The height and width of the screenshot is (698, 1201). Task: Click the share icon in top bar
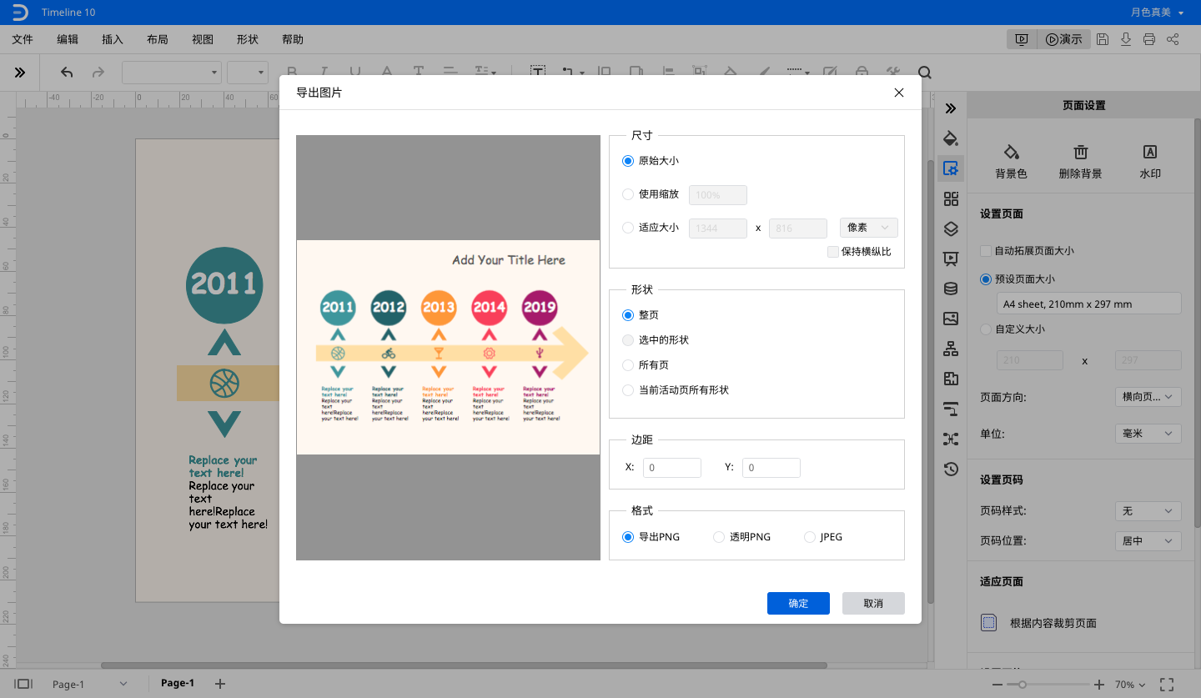click(x=1173, y=39)
